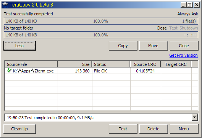Sort by Status column header
This screenshot has height=138, width=202.
click(111, 64)
